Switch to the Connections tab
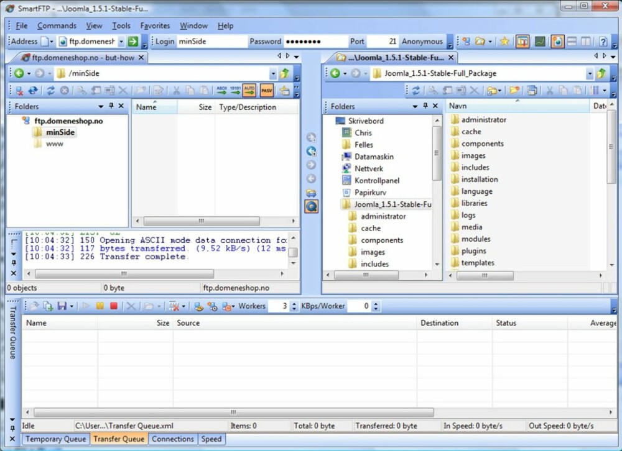The image size is (622, 451). pyautogui.click(x=172, y=439)
